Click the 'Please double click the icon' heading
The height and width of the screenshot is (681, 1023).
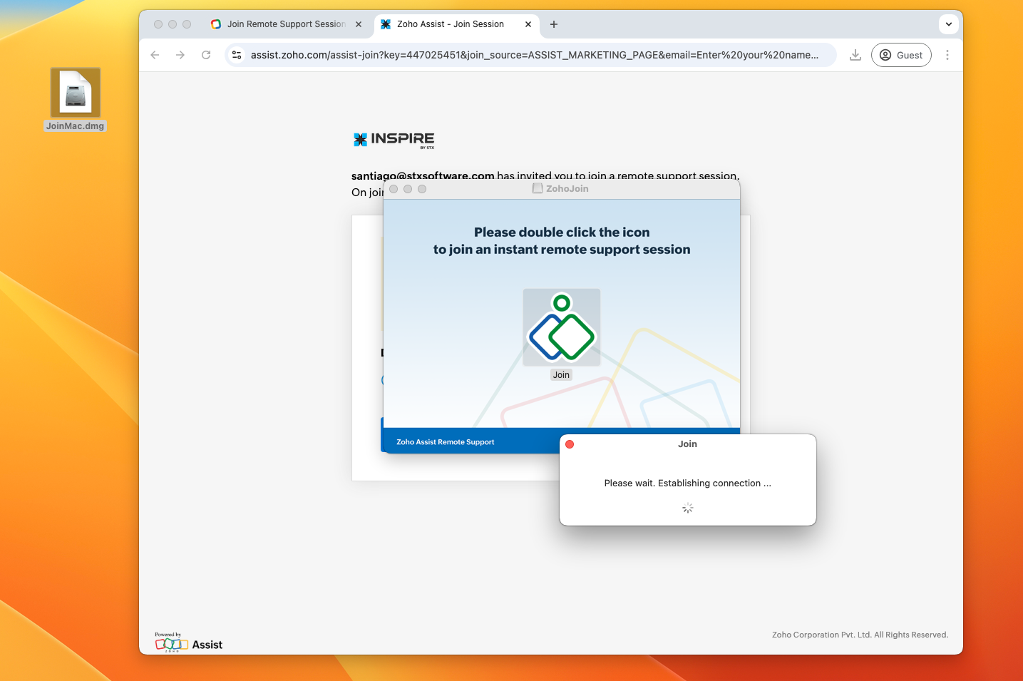(562, 232)
